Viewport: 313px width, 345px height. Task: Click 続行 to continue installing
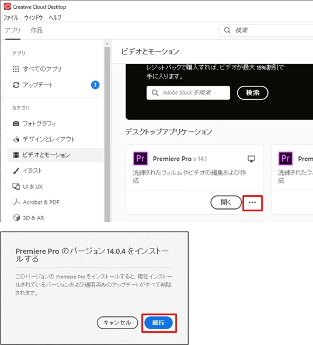click(x=158, y=323)
